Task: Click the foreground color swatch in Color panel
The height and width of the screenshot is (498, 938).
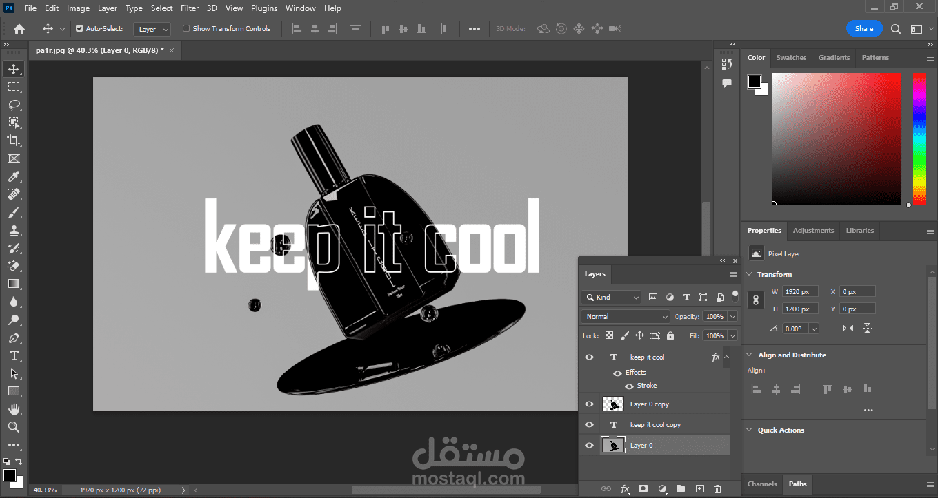Action: pos(755,82)
